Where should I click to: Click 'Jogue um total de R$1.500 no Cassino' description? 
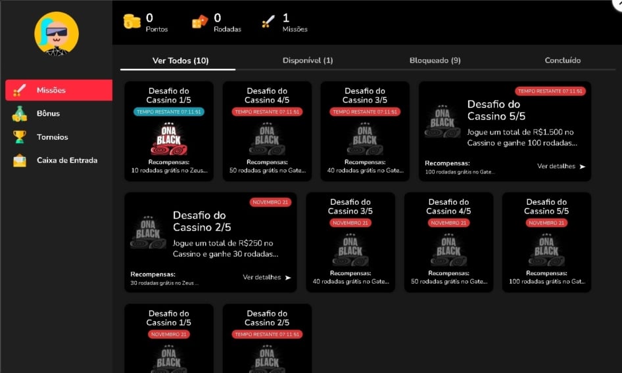522,137
